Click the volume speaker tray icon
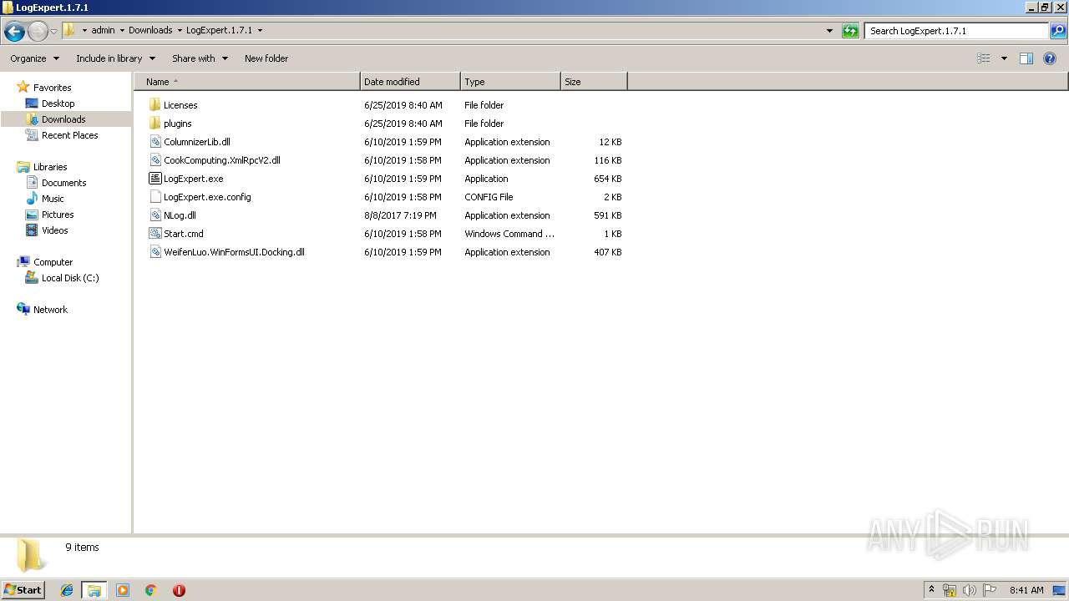The image size is (1069, 601). click(970, 590)
